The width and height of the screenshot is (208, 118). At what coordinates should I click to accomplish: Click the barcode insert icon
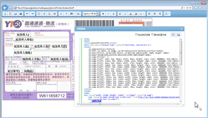coord(71,14)
